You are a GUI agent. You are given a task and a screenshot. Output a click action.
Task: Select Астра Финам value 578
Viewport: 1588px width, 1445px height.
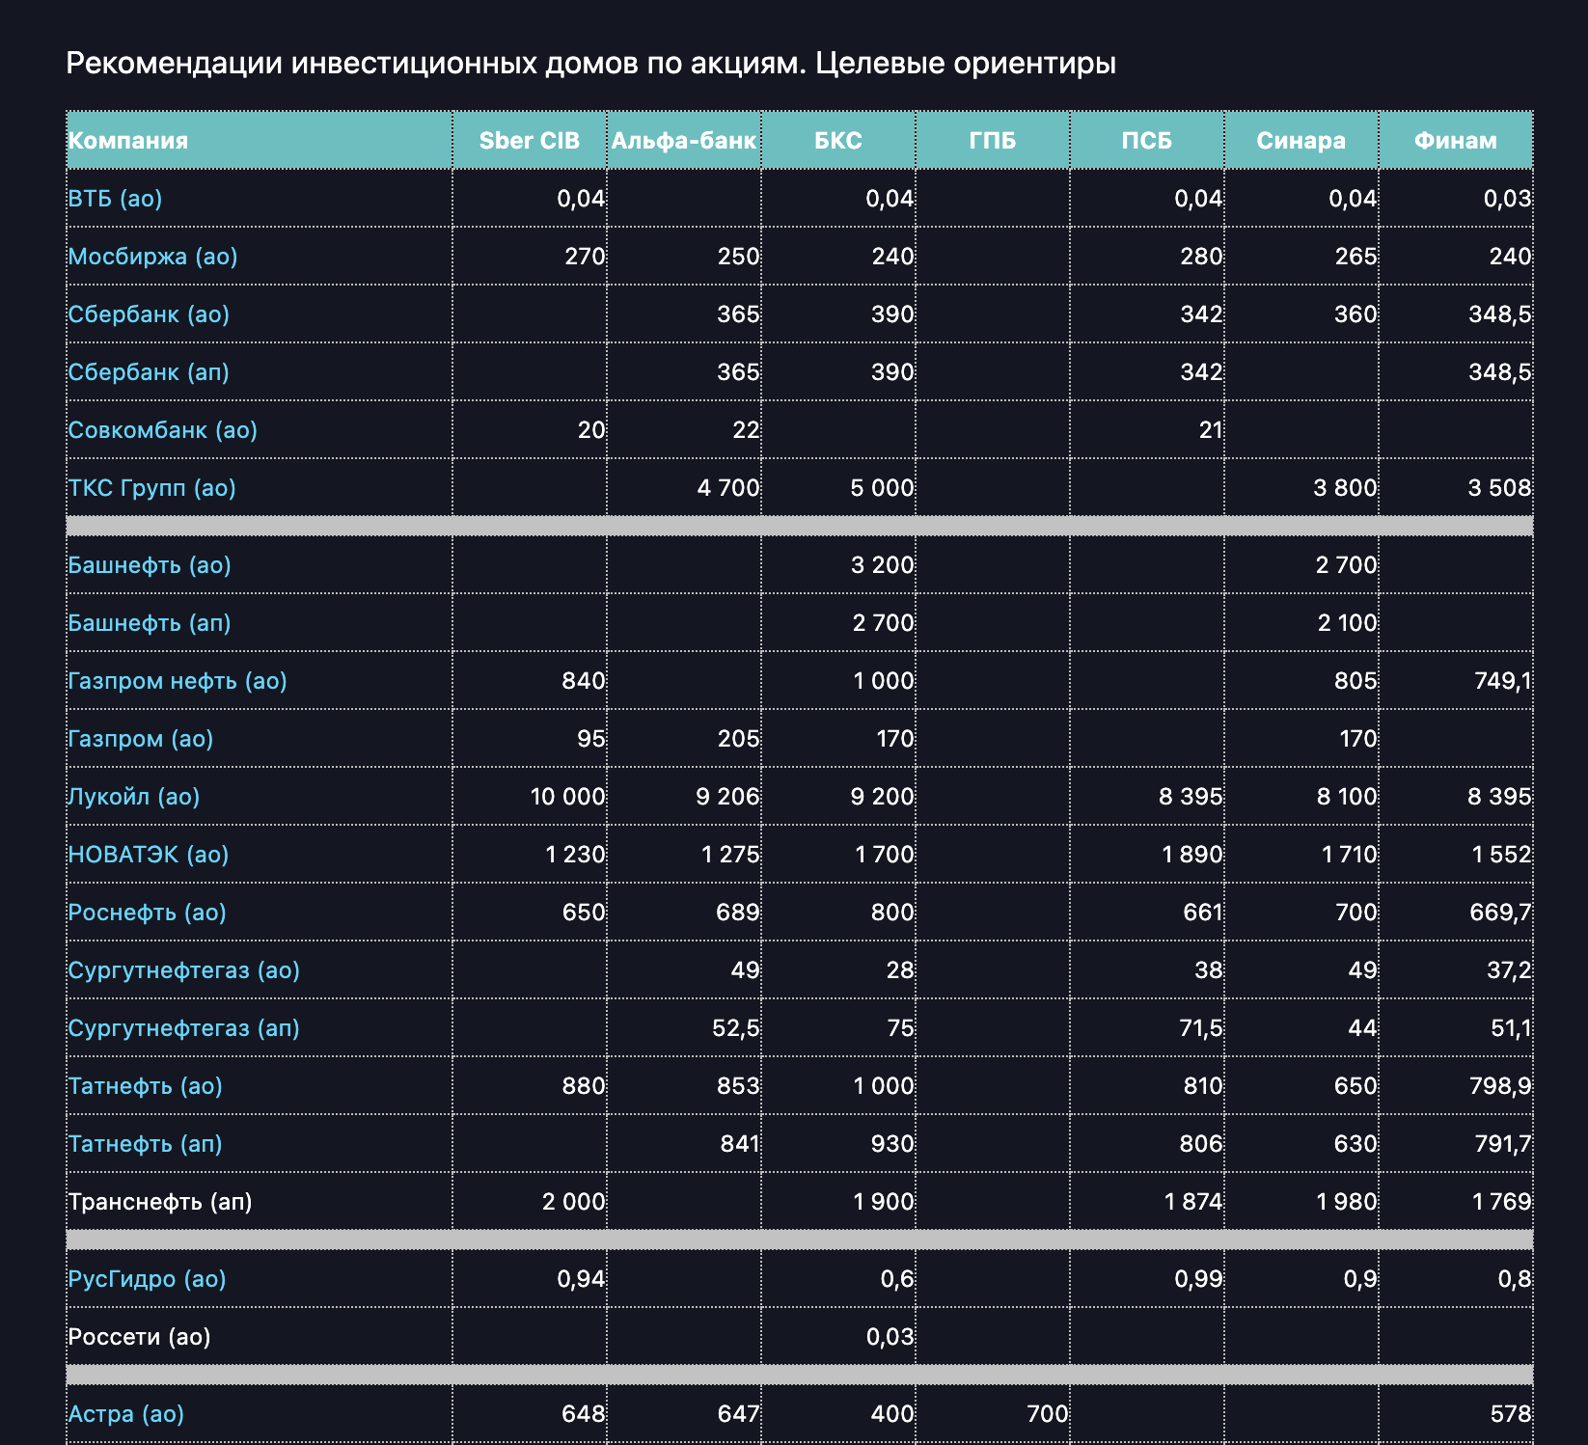coord(1511,1414)
